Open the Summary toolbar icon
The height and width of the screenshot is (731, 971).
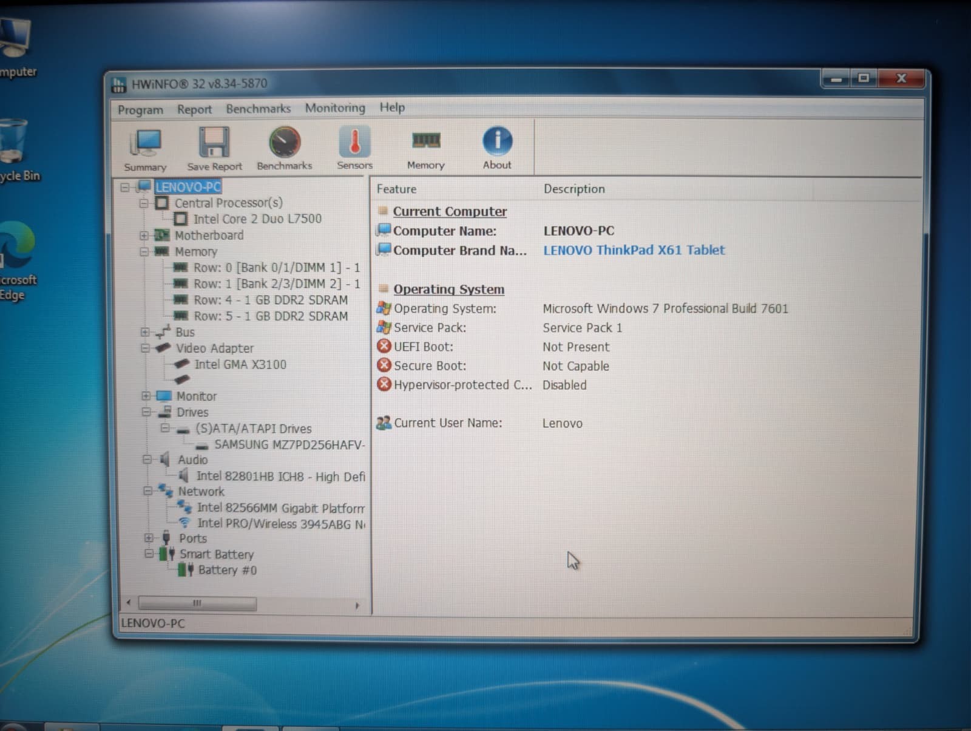pos(145,143)
